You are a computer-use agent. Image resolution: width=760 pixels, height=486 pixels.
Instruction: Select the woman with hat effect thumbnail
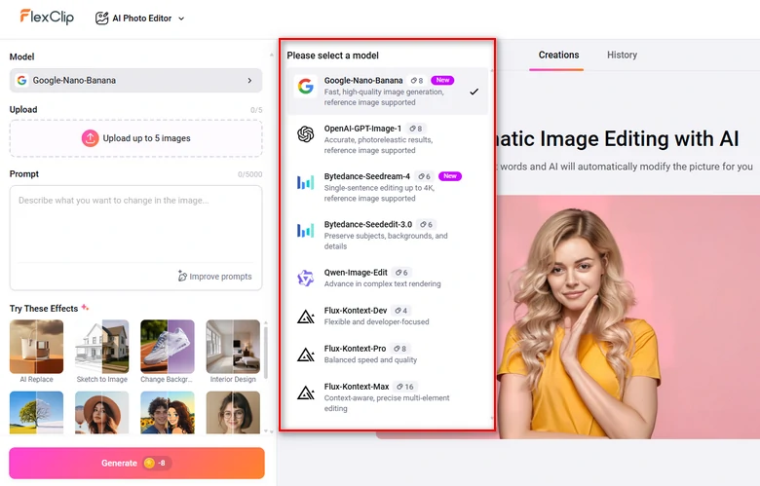click(x=101, y=412)
